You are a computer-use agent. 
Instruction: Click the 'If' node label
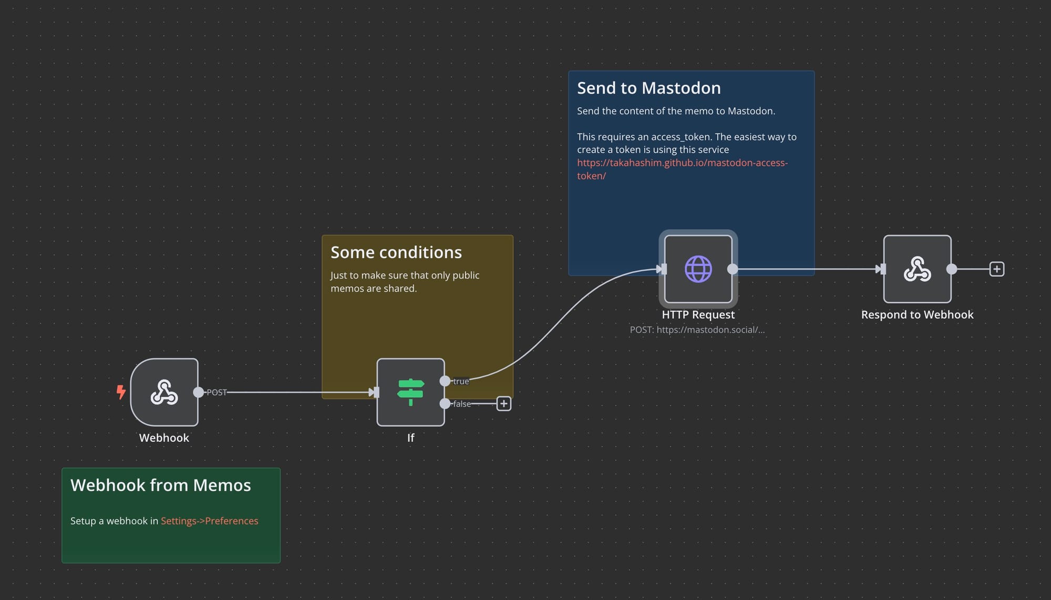[x=410, y=438]
